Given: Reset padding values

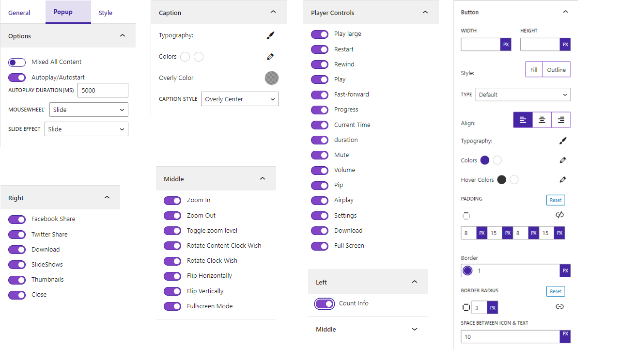Looking at the screenshot, I should [x=556, y=200].
